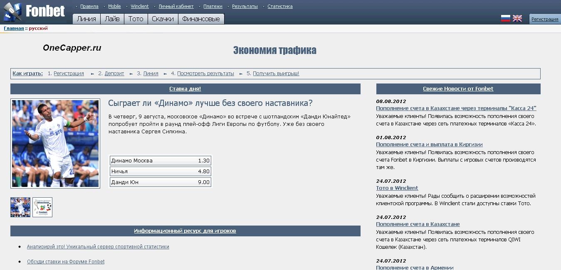Open the Правила link in top menu
Image resolution: width=561 pixels, height=270 pixels.
[x=89, y=6]
